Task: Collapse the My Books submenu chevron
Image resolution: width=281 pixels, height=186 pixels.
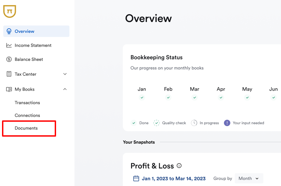Action: point(65,89)
